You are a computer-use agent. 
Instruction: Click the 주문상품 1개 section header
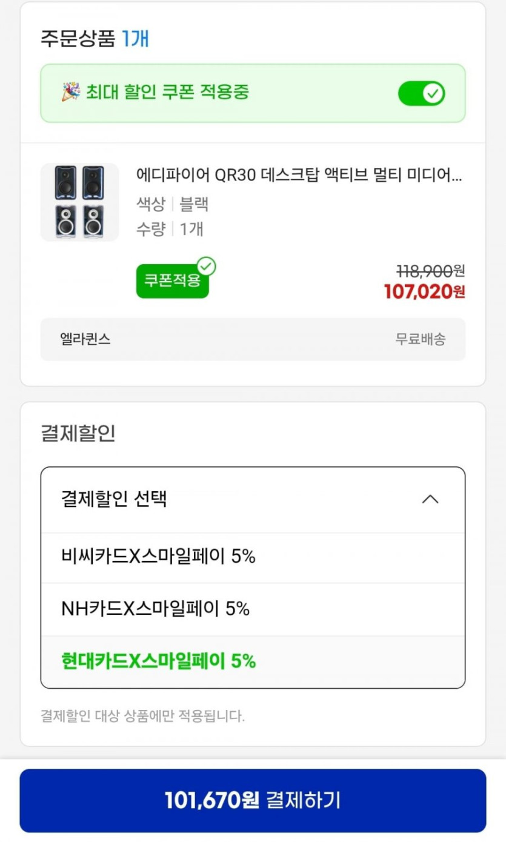95,39
